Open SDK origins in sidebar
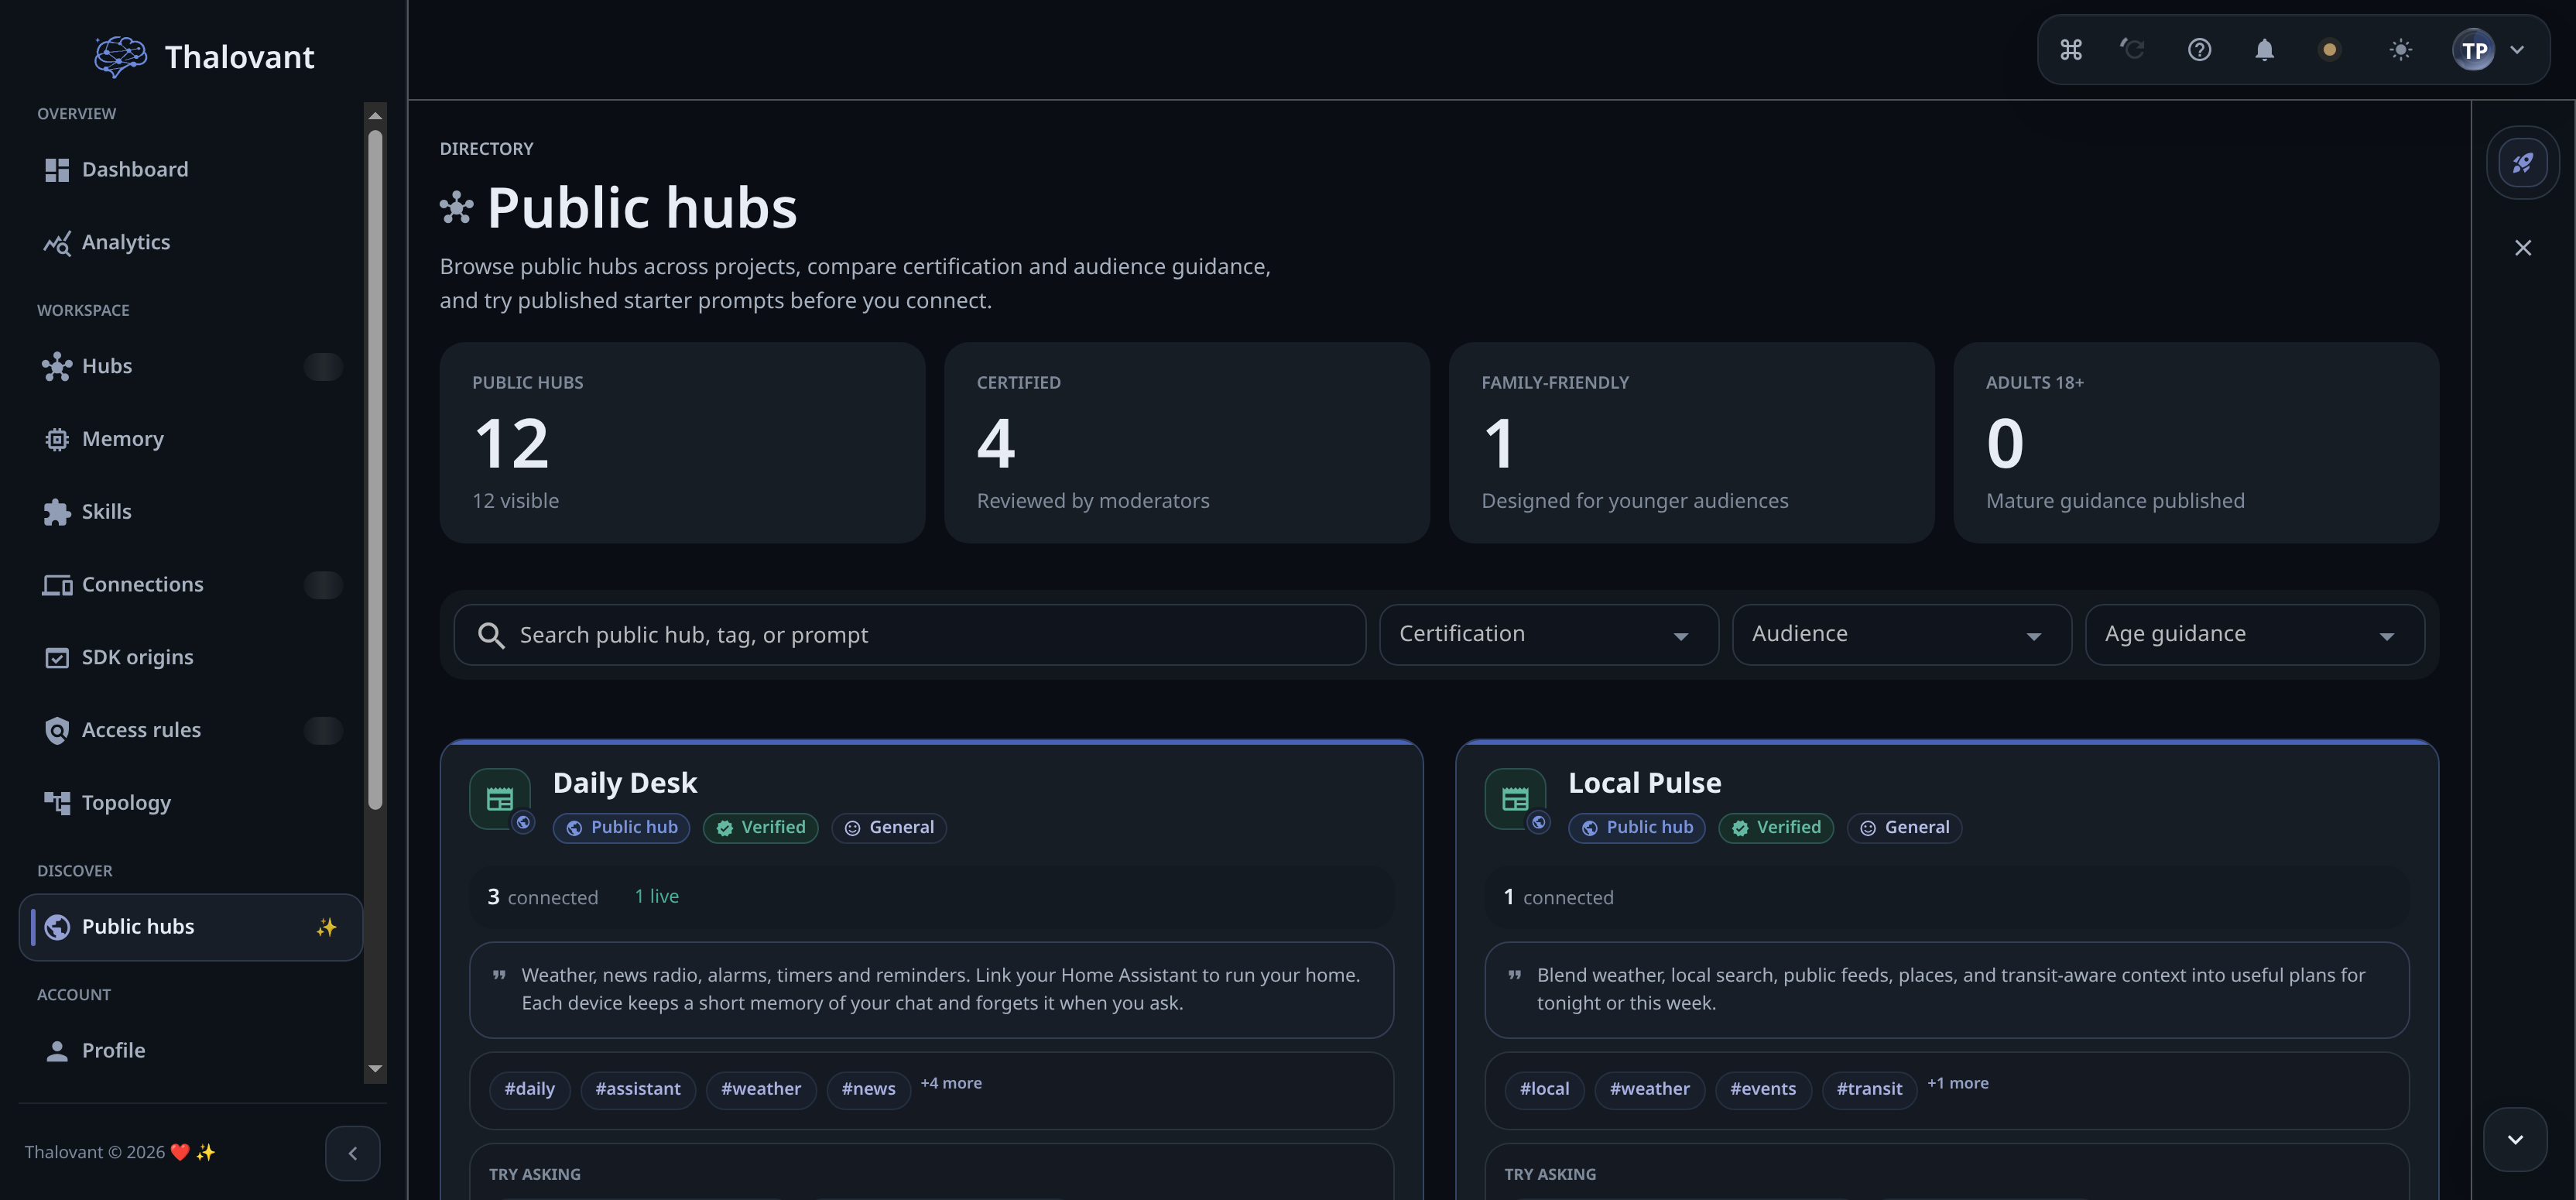This screenshot has width=2576, height=1200. [x=190, y=658]
